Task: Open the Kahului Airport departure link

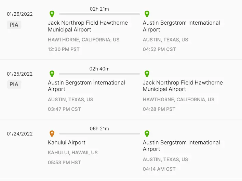Action: pyautogui.click(x=67, y=142)
